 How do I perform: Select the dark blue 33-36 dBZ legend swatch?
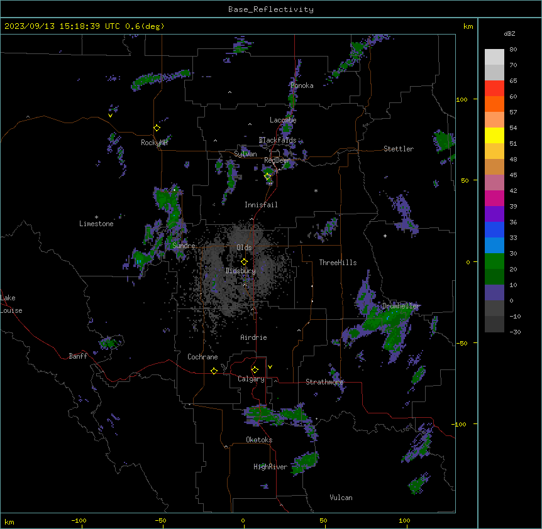[x=494, y=230]
